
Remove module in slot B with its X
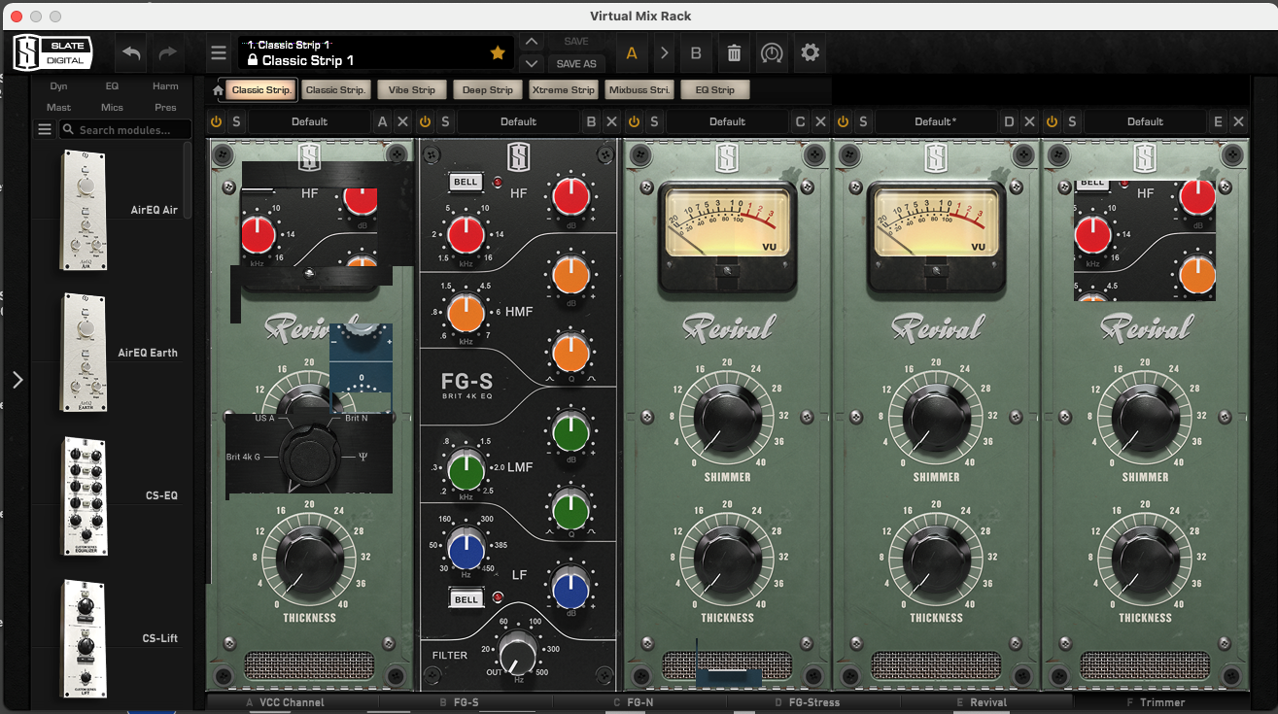[611, 121]
